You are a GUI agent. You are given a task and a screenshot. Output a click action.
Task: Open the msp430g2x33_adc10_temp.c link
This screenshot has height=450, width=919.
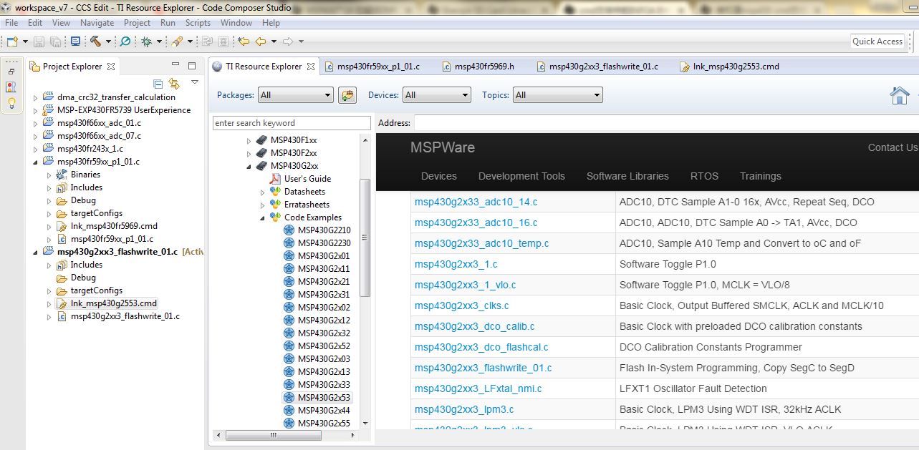[481, 243]
